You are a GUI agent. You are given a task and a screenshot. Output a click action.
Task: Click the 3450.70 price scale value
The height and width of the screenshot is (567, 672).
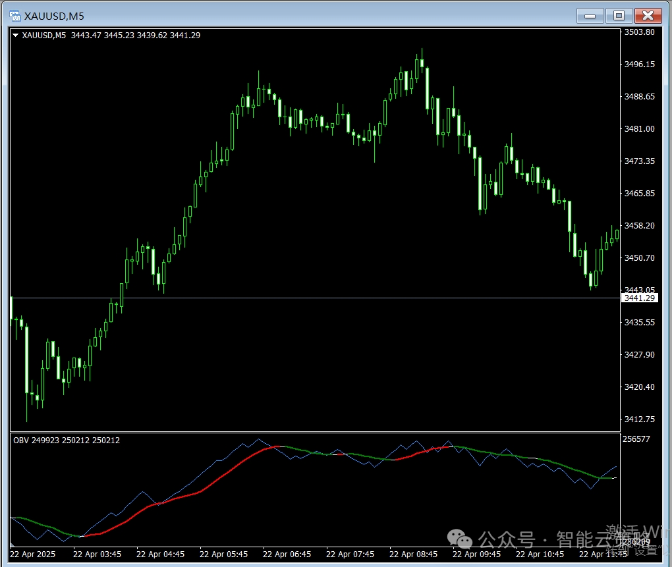tap(640, 257)
